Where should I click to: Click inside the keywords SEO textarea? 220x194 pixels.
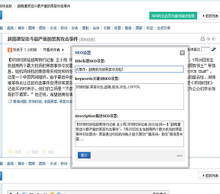(129, 97)
